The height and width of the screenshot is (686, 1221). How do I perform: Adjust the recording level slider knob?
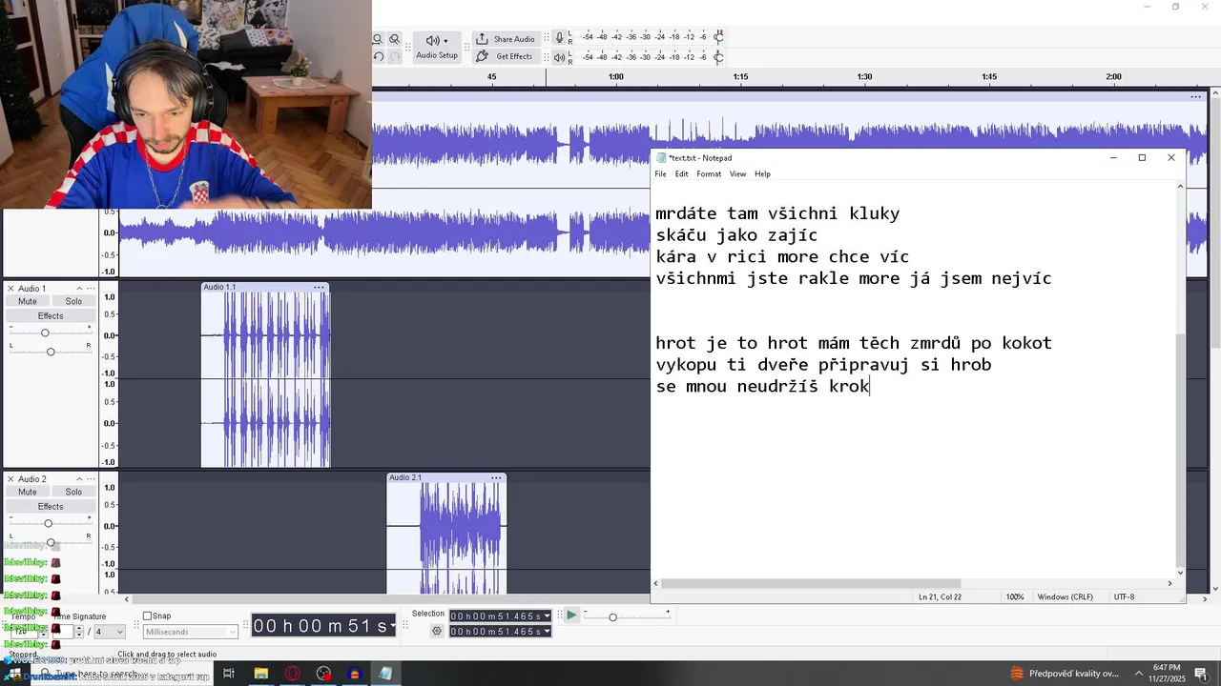coord(718,37)
